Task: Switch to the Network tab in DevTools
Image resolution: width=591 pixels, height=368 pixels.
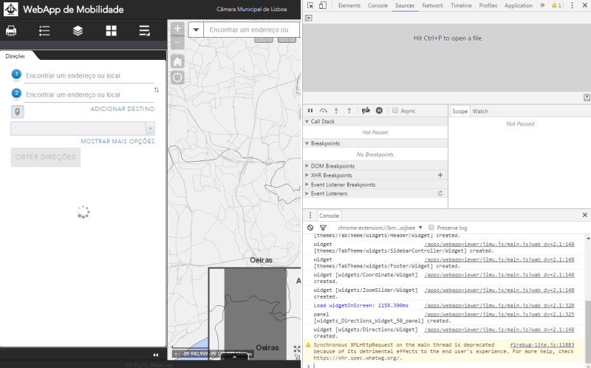Action: click(432, 5)
